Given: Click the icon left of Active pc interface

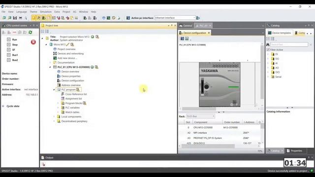Looking at the screenshot, I should (128, 18).
